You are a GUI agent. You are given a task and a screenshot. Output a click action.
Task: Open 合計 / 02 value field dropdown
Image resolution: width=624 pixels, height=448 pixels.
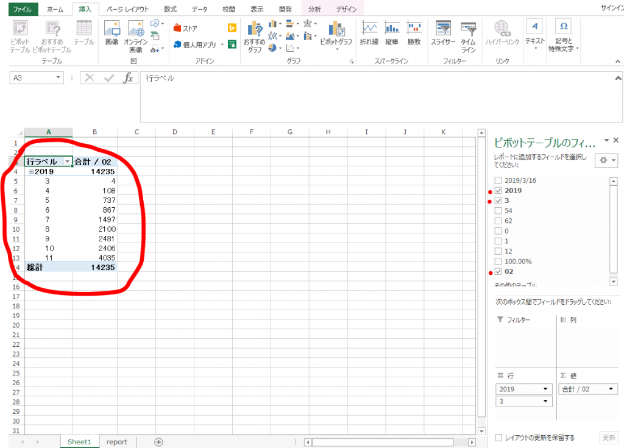pos(611,389)
